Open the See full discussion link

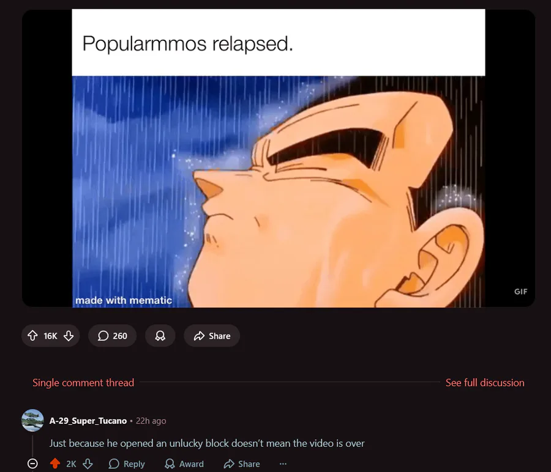coord(485,383)
